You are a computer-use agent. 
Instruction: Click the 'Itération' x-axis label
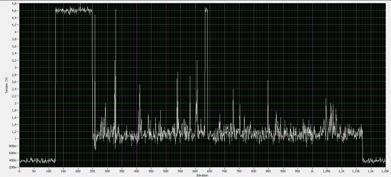[x=202, y=175]
